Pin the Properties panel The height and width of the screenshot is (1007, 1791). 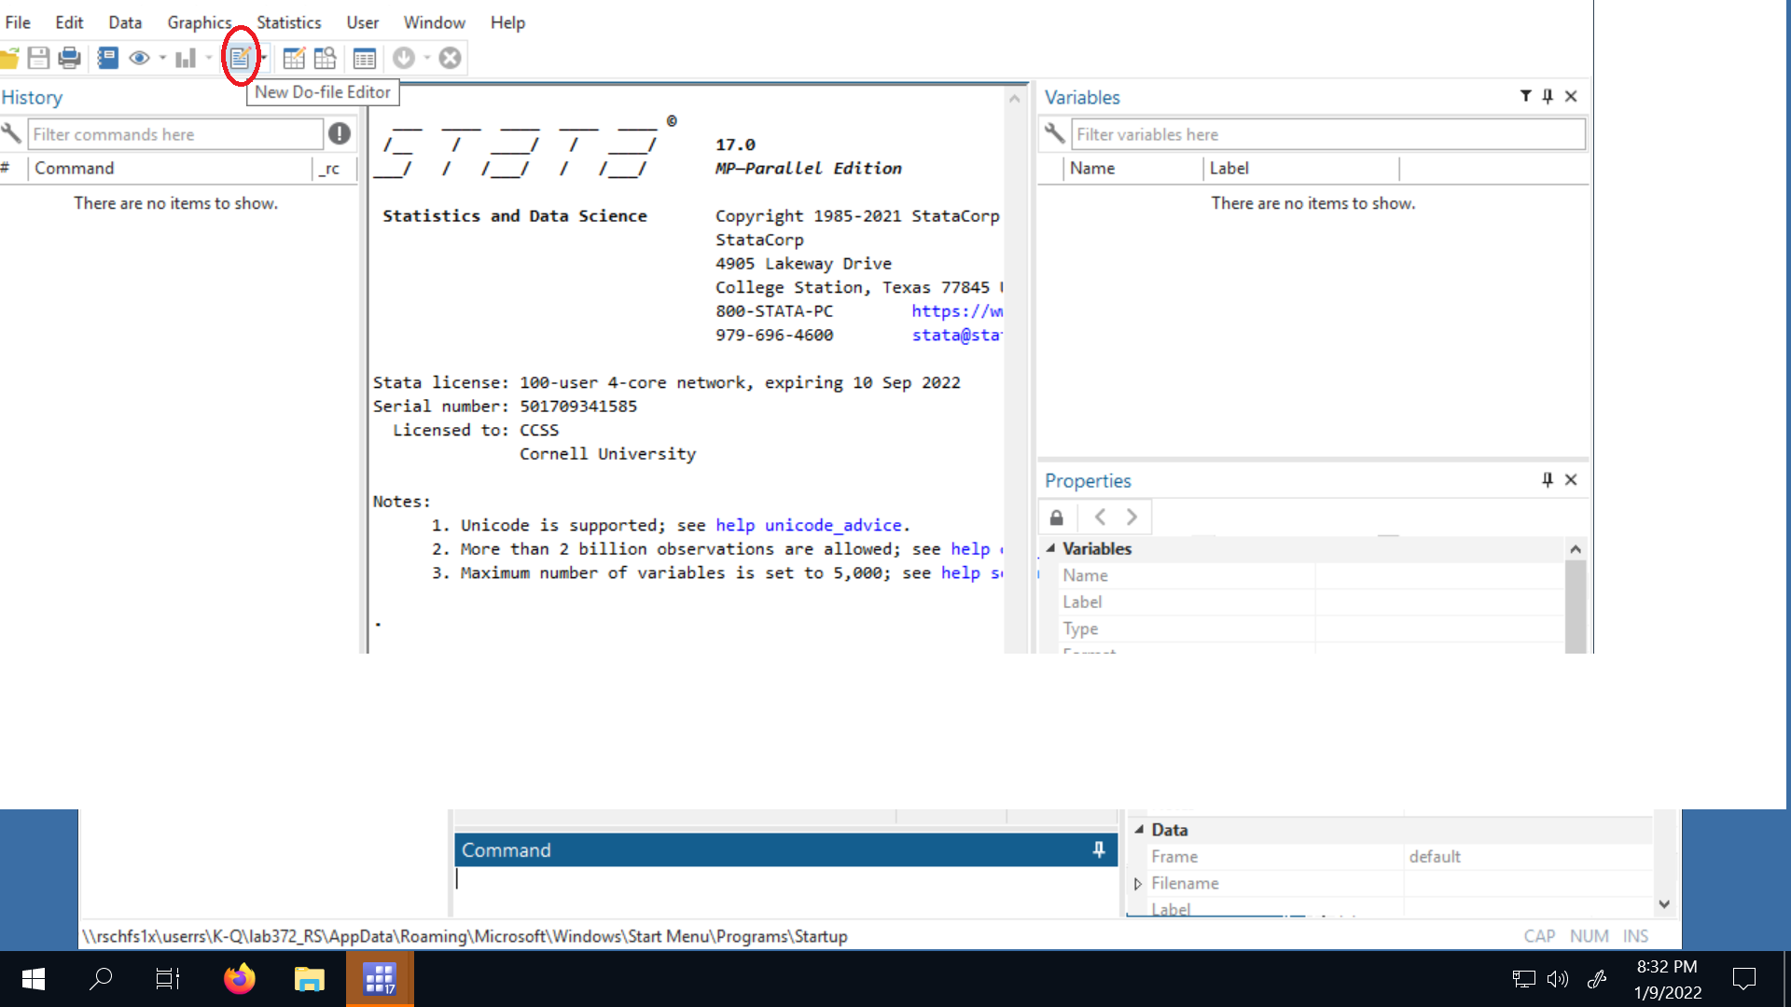[1548, 479]
